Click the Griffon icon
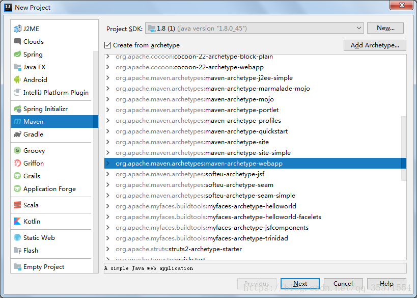The image size is (417, 298). coord(17,163)
